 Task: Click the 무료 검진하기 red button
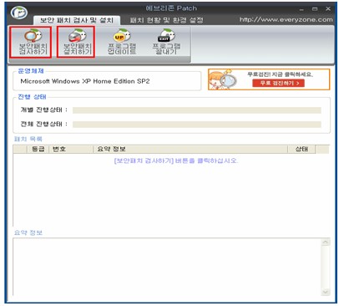[x=278, y=83]
